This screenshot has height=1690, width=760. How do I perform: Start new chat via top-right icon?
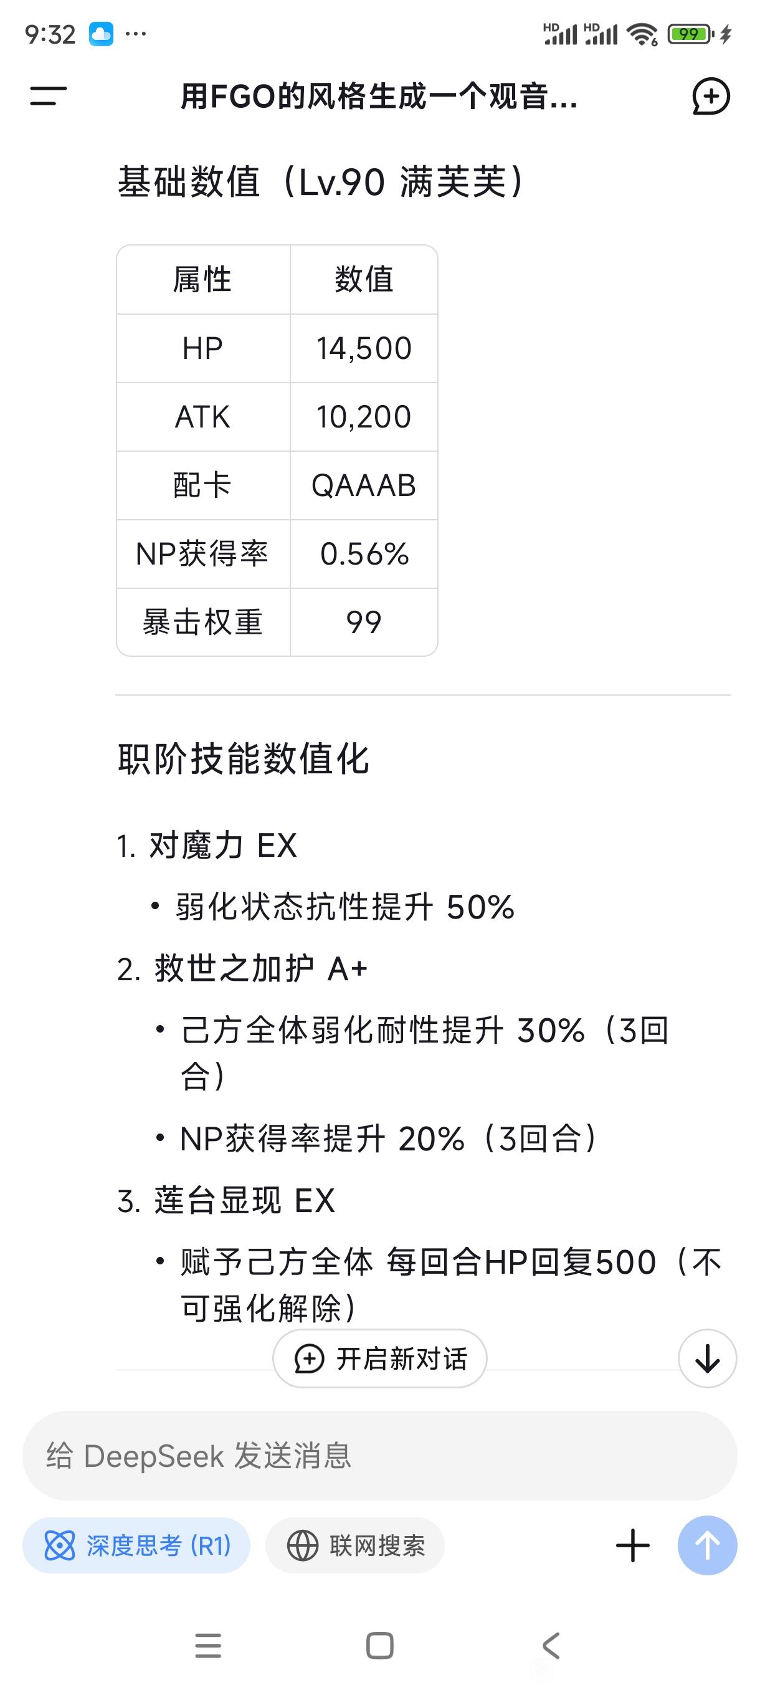(x=711, y=97)
